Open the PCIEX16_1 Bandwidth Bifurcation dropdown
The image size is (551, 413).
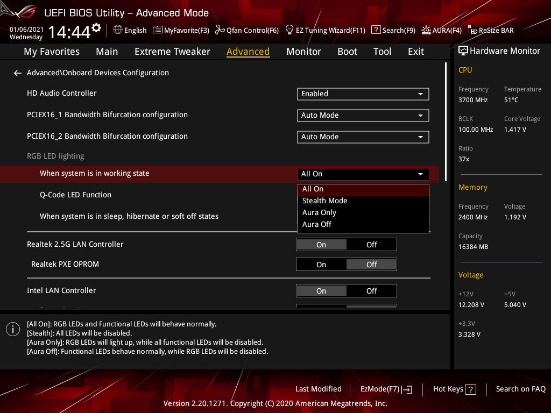[363, 116]
